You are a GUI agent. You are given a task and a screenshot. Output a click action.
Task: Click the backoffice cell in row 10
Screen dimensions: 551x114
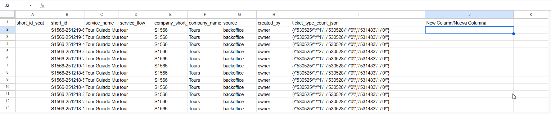239,87
